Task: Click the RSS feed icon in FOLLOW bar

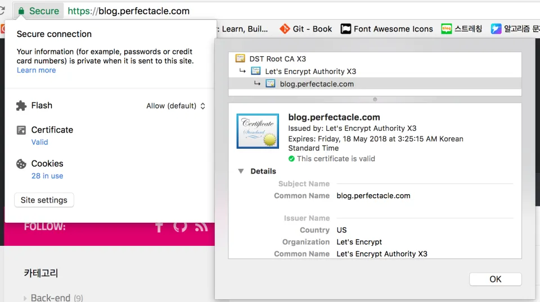Action: click(x=201, y=227)
